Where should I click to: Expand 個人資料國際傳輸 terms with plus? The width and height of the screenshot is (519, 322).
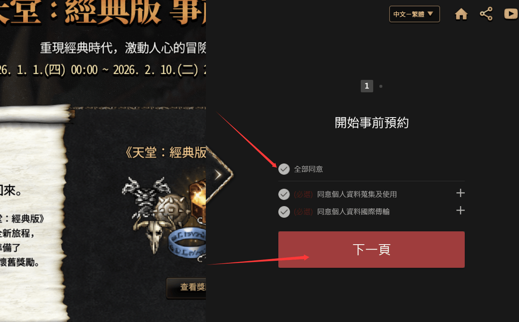pyautogui.click(x=460, y=211)
